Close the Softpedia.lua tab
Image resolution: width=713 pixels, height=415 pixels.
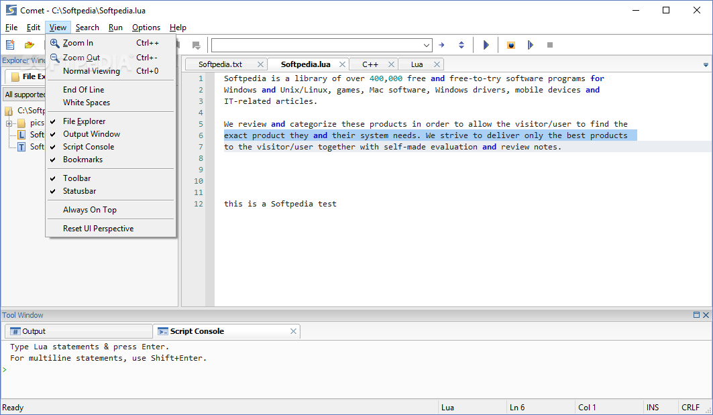(x=342, y=64)
